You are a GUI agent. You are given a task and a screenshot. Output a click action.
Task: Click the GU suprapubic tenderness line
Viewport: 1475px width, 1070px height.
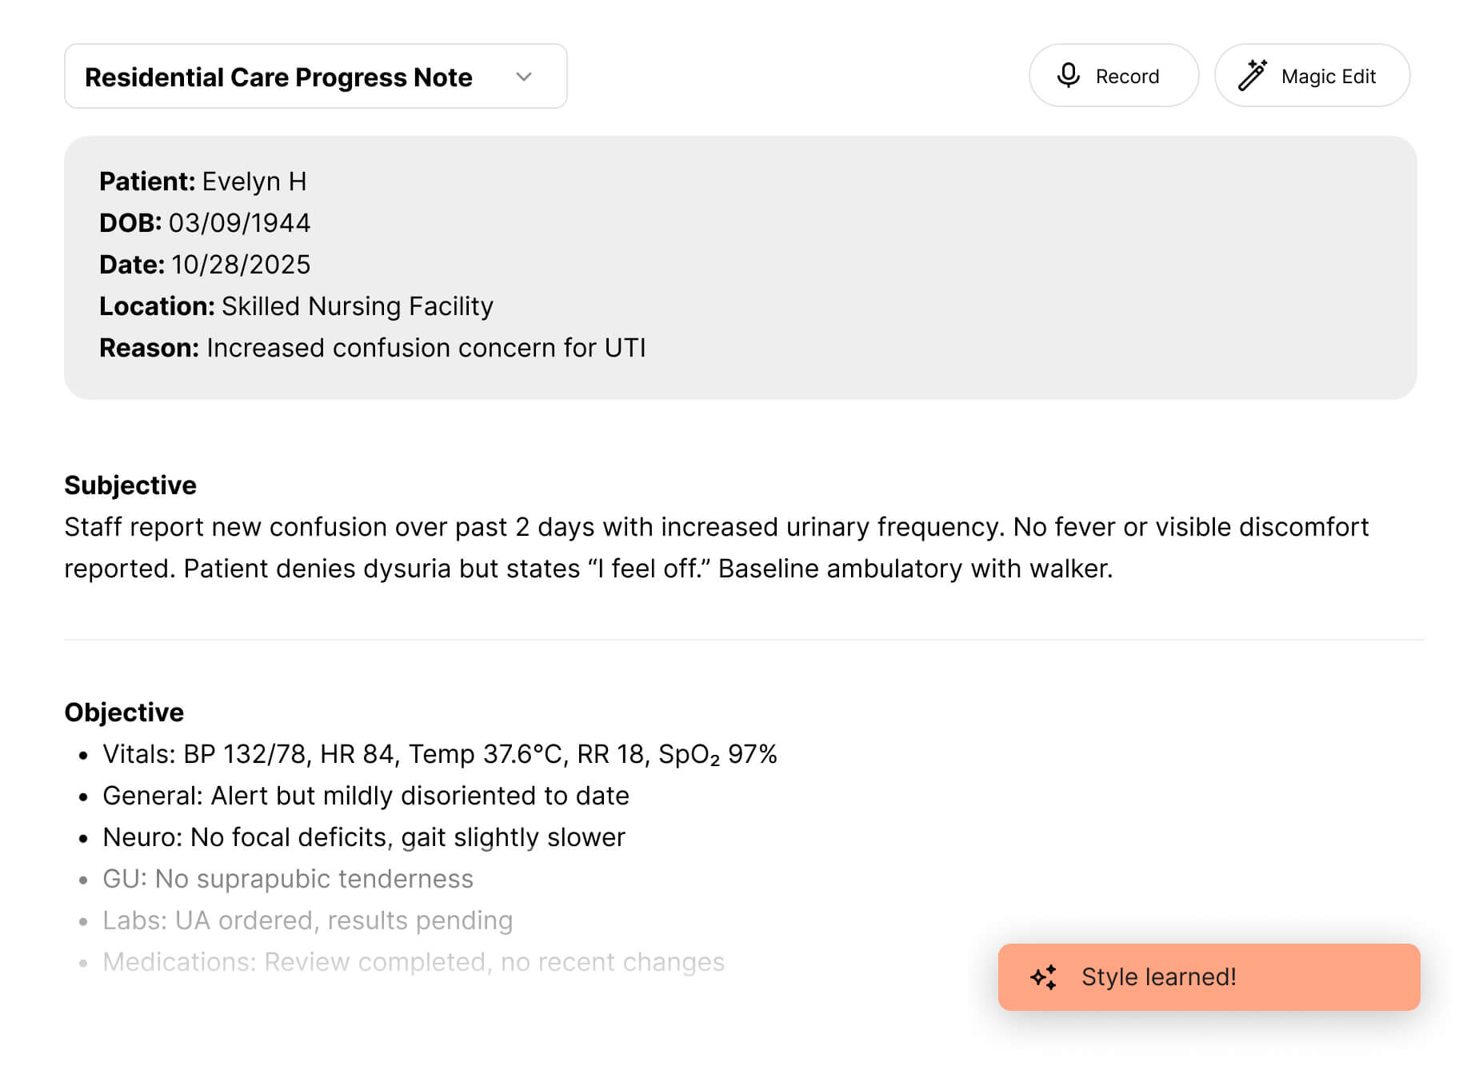point(288,879)
